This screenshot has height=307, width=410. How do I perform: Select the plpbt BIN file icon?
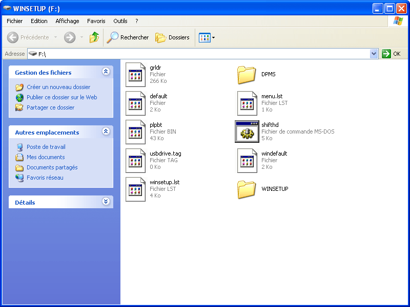tap(135, 132)
